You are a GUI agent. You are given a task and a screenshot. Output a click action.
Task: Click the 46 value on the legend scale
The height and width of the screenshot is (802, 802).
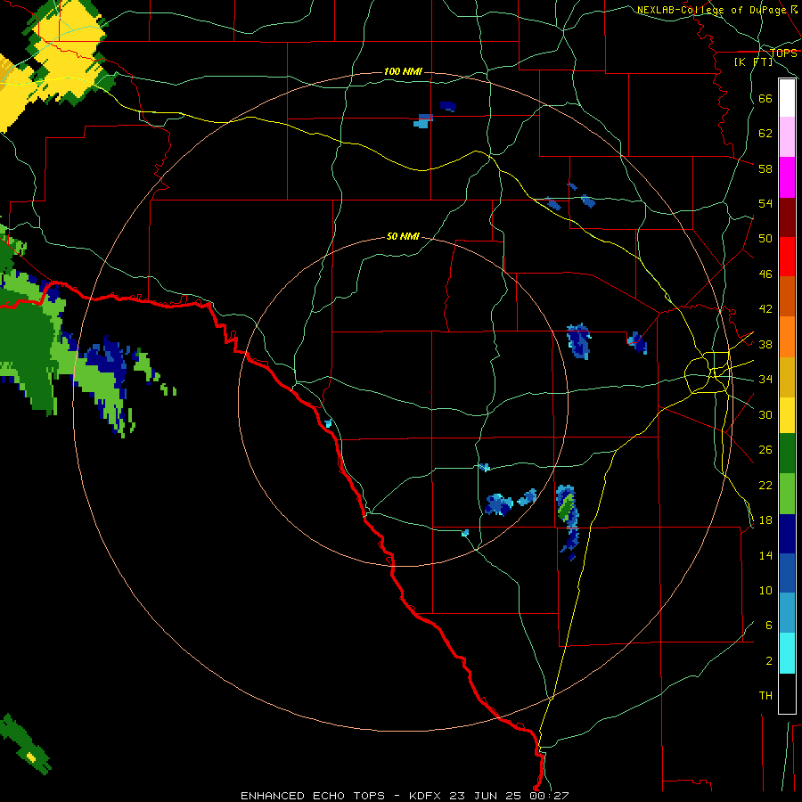[x=765, y=274]
